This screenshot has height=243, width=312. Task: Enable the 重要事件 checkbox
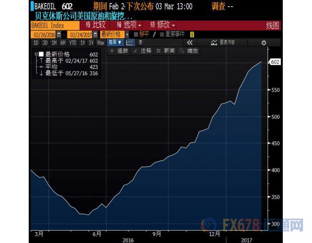(x=162, y=35)
